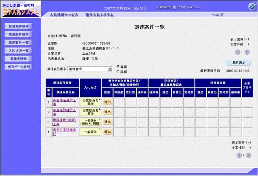Viewport: 258px width, 176px height.
Task: Open the 街路緑化(植栽)工事 case link
Action: (64, 122)
